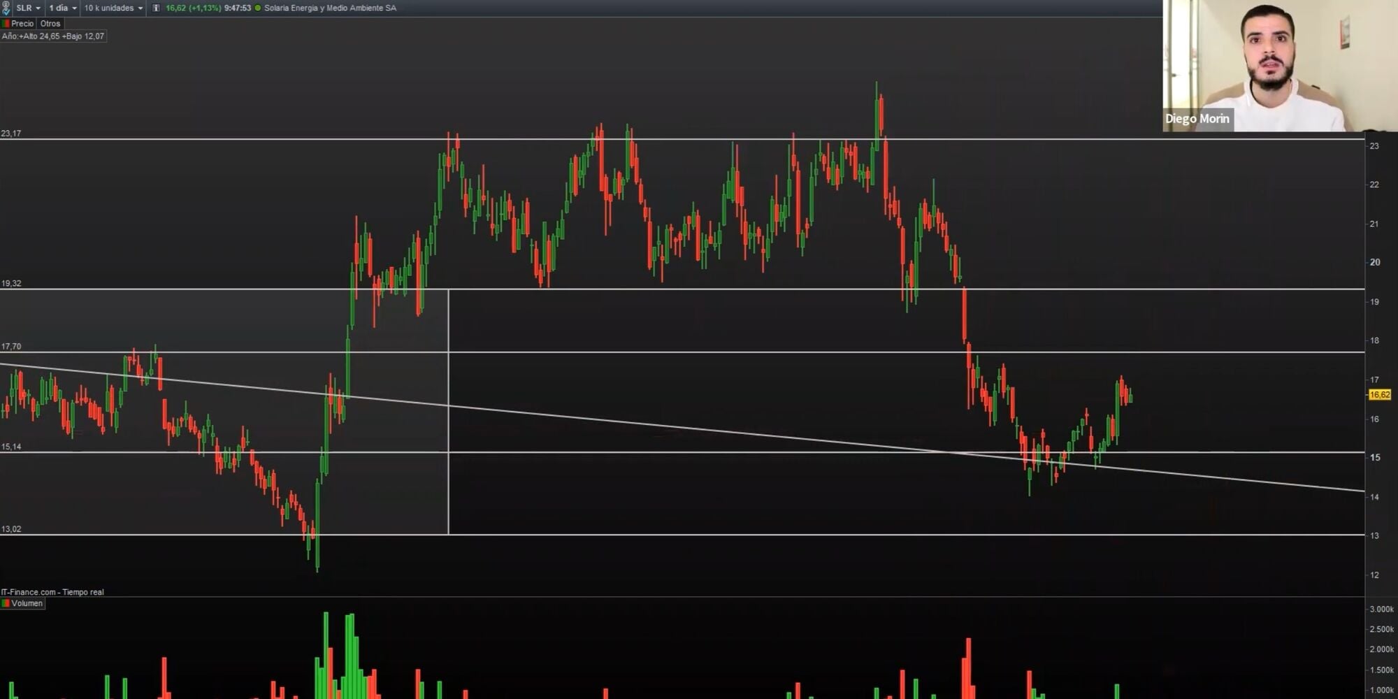
Task: Click the '23,17' horizontal line label
Action: [11, 134]
